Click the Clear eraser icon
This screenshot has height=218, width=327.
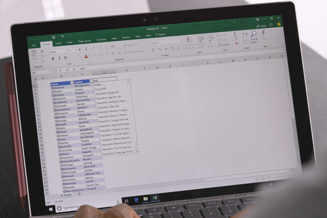click(236, 43)
